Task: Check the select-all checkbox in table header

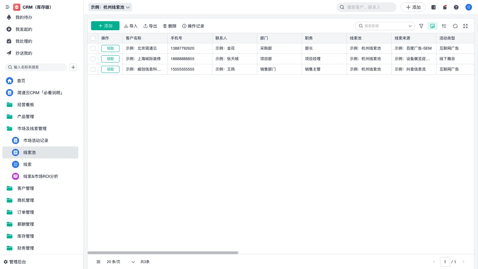Action: pos(93,38)
